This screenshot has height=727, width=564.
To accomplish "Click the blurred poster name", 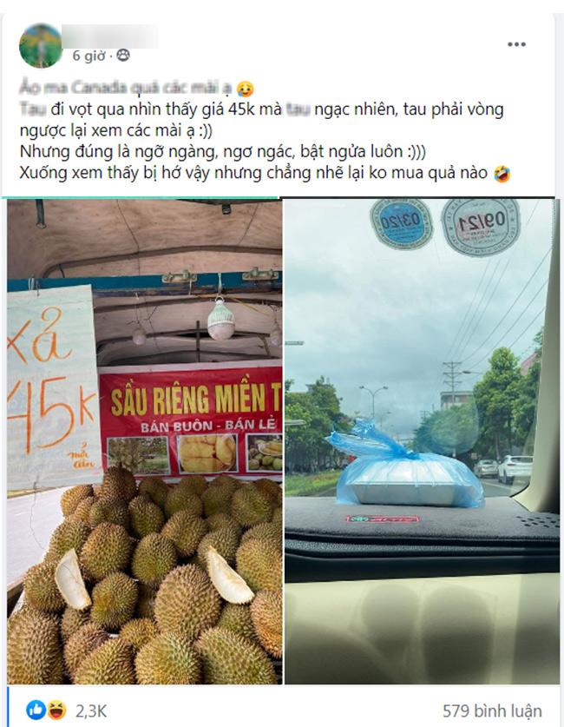I will tap(109, 36).
